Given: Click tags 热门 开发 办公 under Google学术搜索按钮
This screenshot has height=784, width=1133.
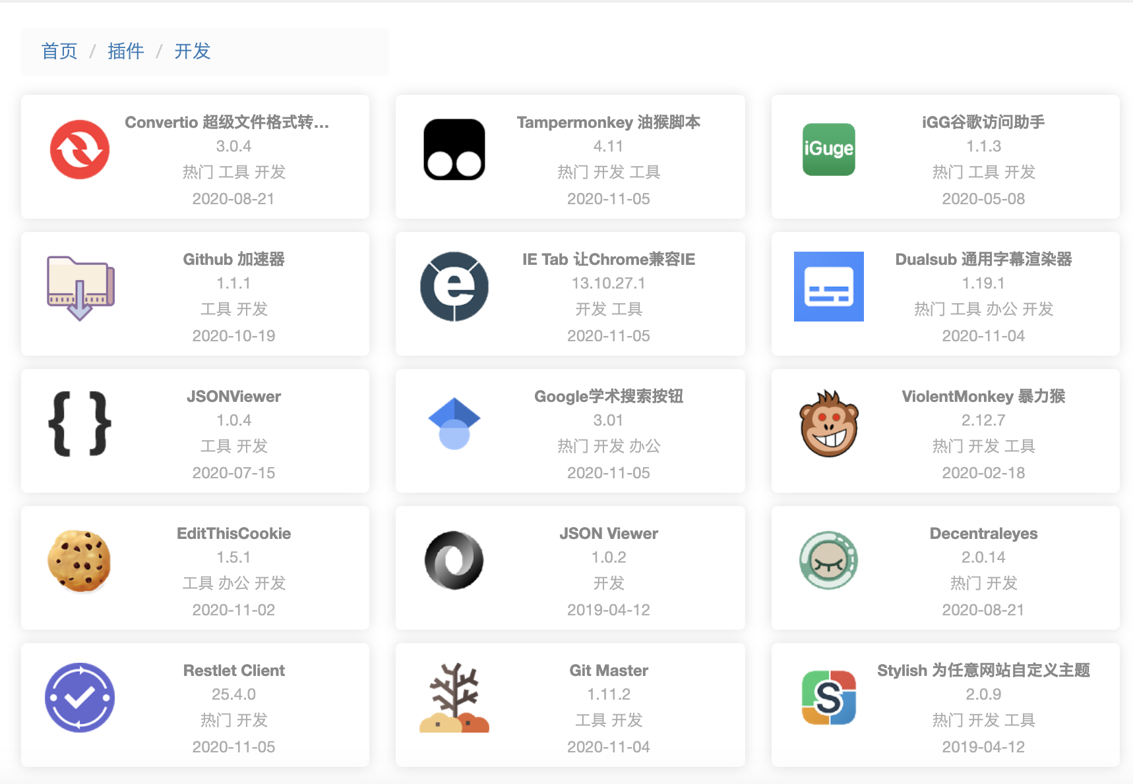Looking at the screenshot, I should pos(609,446).
